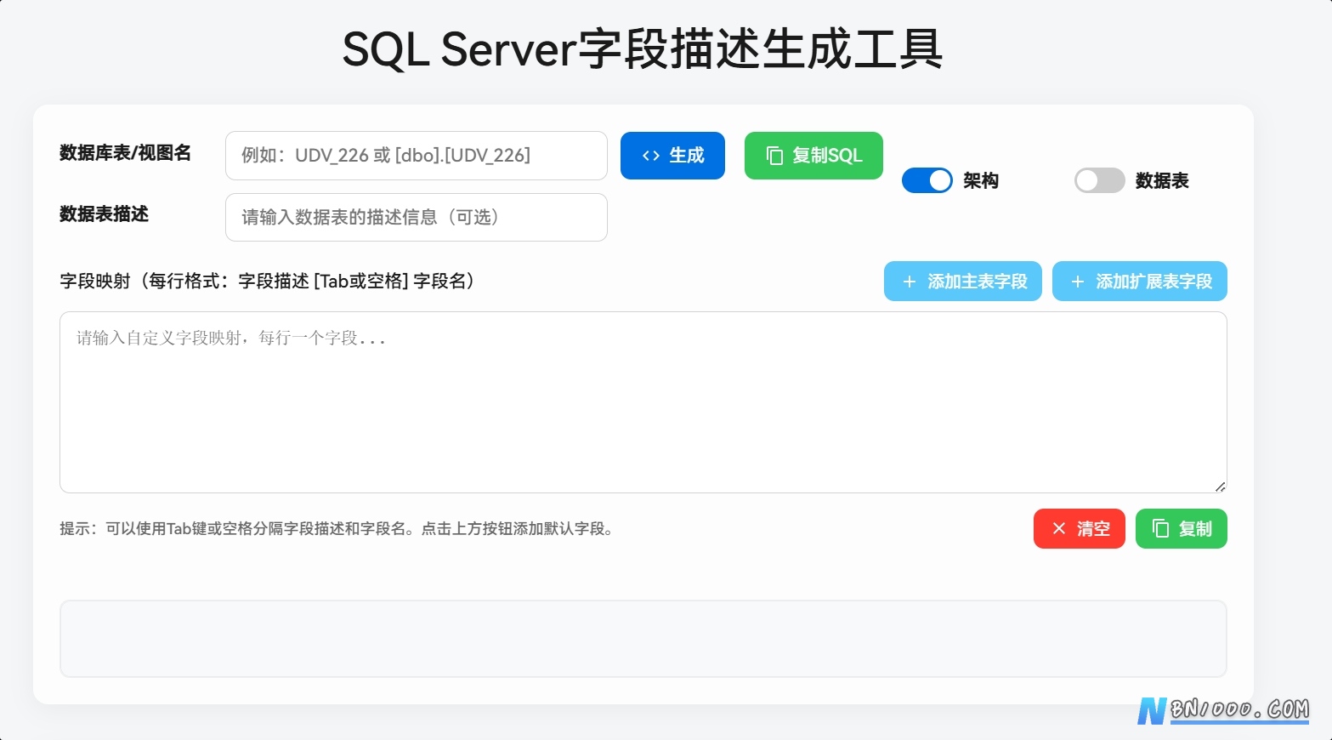Click the SQL Server字段描述生成工具 title
Screen dimensions: 1332x740
pos(643,48)
